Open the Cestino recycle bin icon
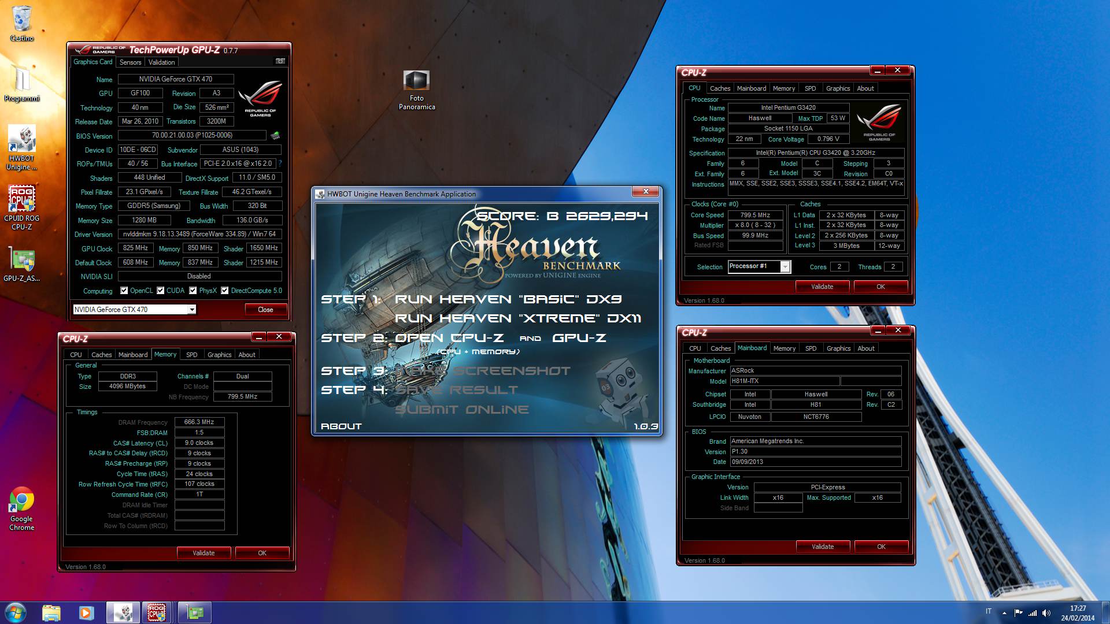This screenshot has height=624, width=1110. (21, 23)
